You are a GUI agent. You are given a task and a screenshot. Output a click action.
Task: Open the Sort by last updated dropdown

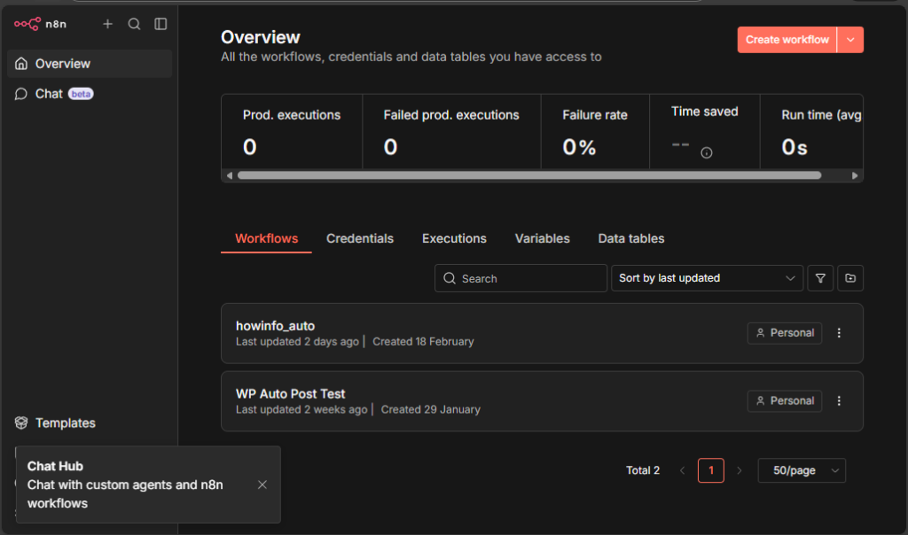click(707, 278)
